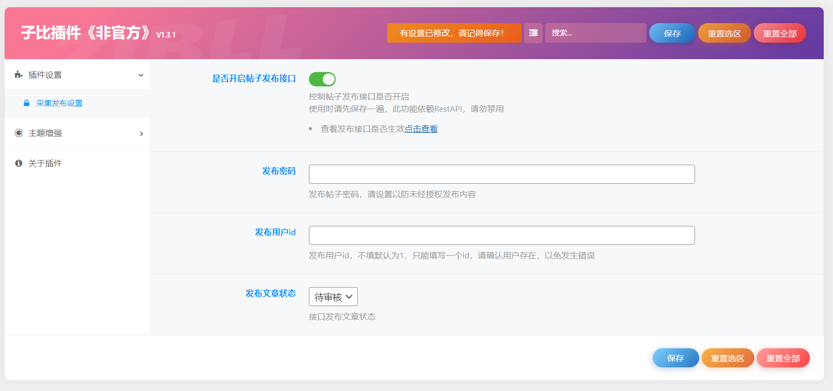Viewport: 833px width, 391px height.
Task: Click the lock icon beside 采集发布设置
Action: coord(27,103)
